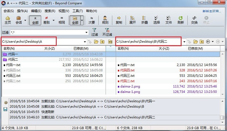The image size is (227, 131).
Task: Click the left folder path field
Action: click(42, 42)
